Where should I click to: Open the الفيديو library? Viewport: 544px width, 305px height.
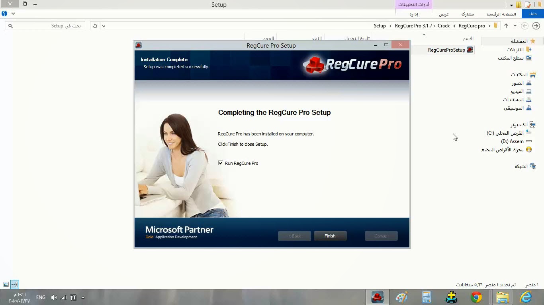[517, 91]
